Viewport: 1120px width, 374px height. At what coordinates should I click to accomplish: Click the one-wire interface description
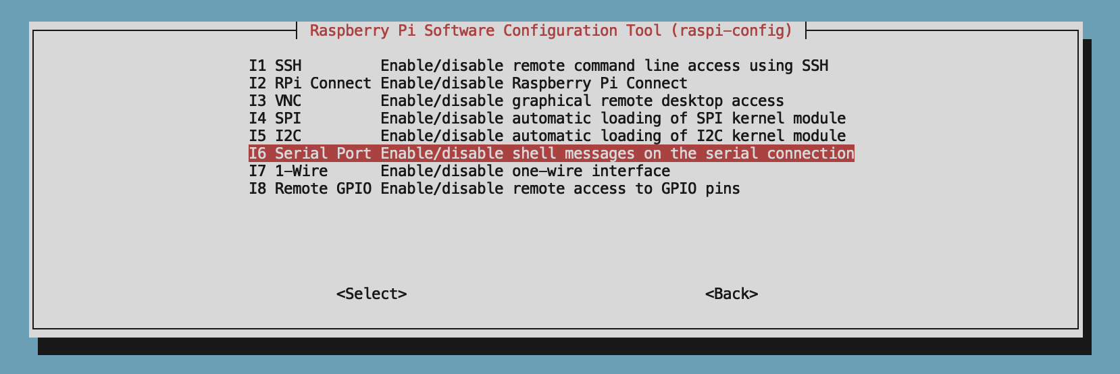[526, 171]
